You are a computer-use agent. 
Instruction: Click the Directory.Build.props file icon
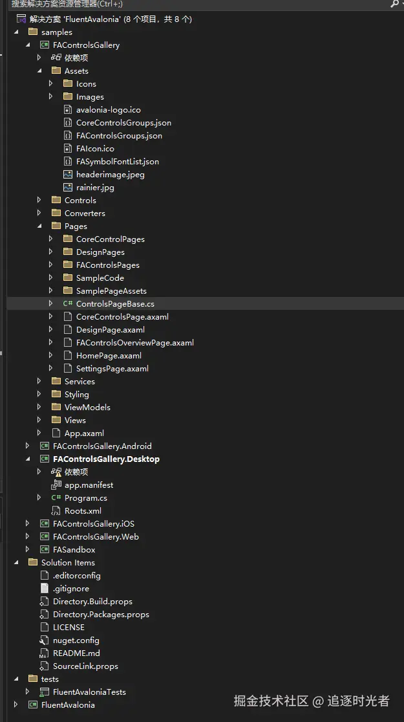(45, 602)
